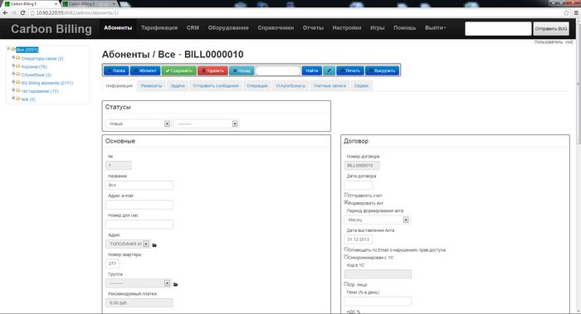581x314 pixels.
Task: Click folder icon of тестирование (17)
Action: pyautogui.click(x=18, y=90)
